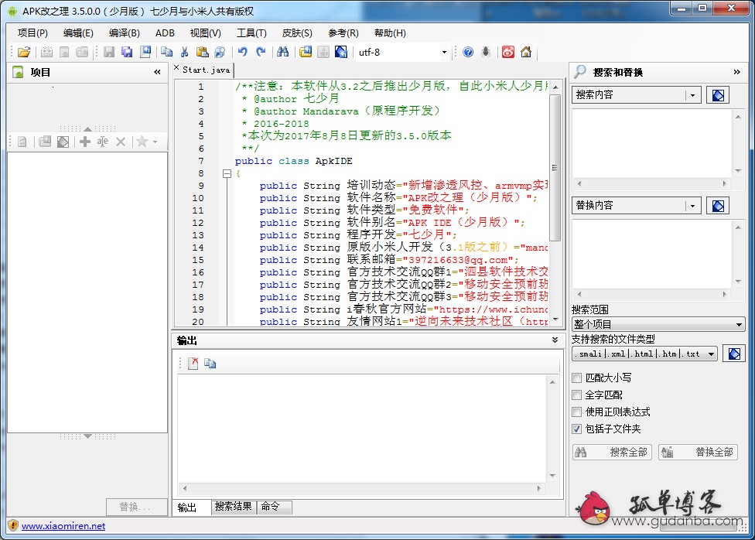Viewport: 755px width, 540px height.
Task: Click the home page house icon
Action: coord(526,52)
